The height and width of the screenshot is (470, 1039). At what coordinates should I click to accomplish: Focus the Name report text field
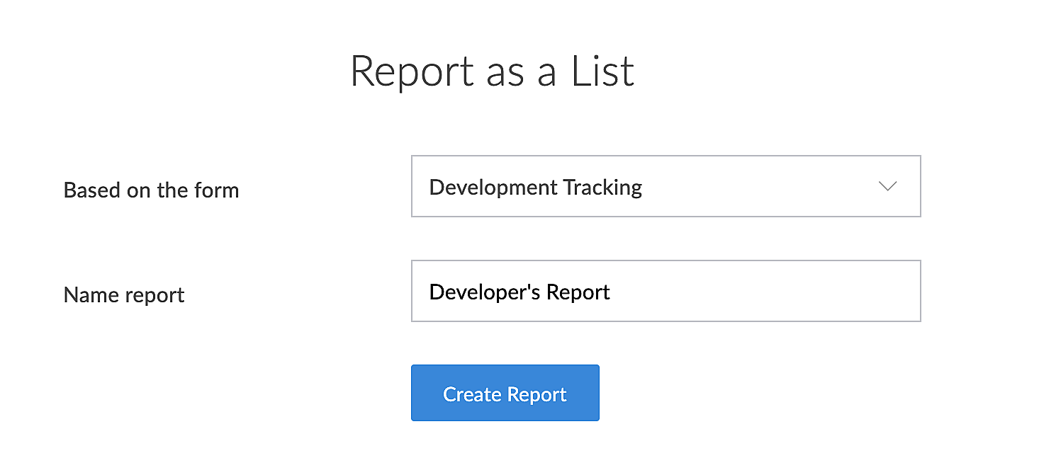click(x=665, y=291)
